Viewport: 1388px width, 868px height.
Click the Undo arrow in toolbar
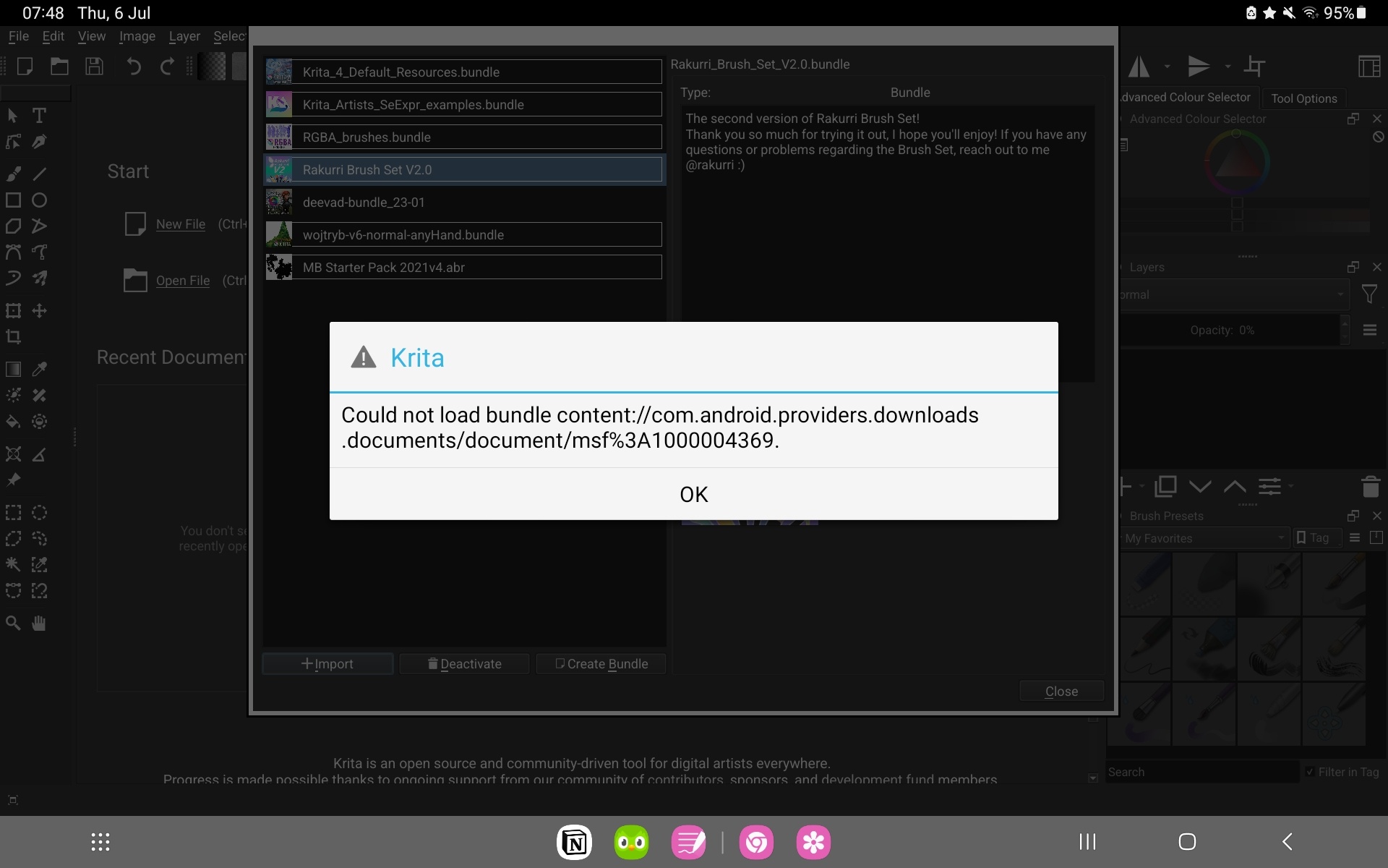pyautogui.click(x=134, y=67)
